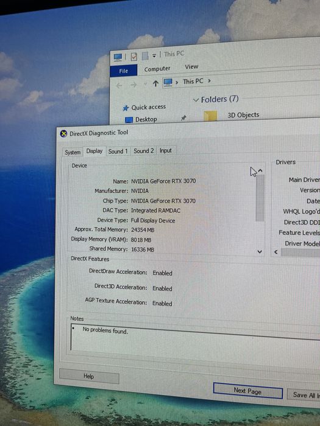Click the Back arrow in File Explorer

(x=119, y=86)
